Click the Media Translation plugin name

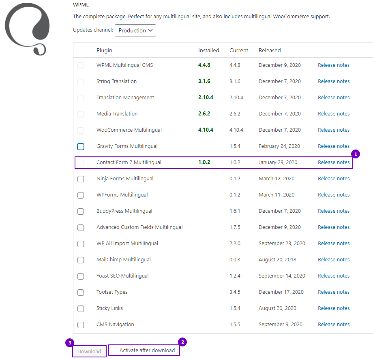117,113
